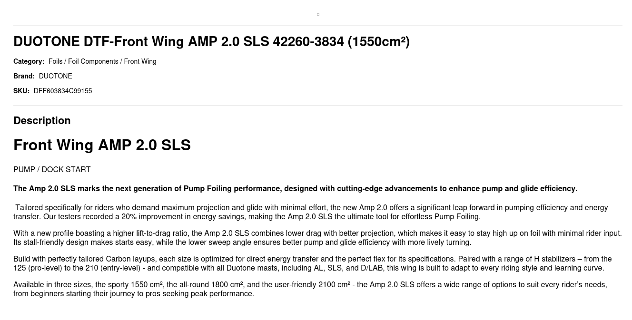Click the paragraph starting with Tailored specifically
This screenshot has height=320, width=632.
coord(309,212)
